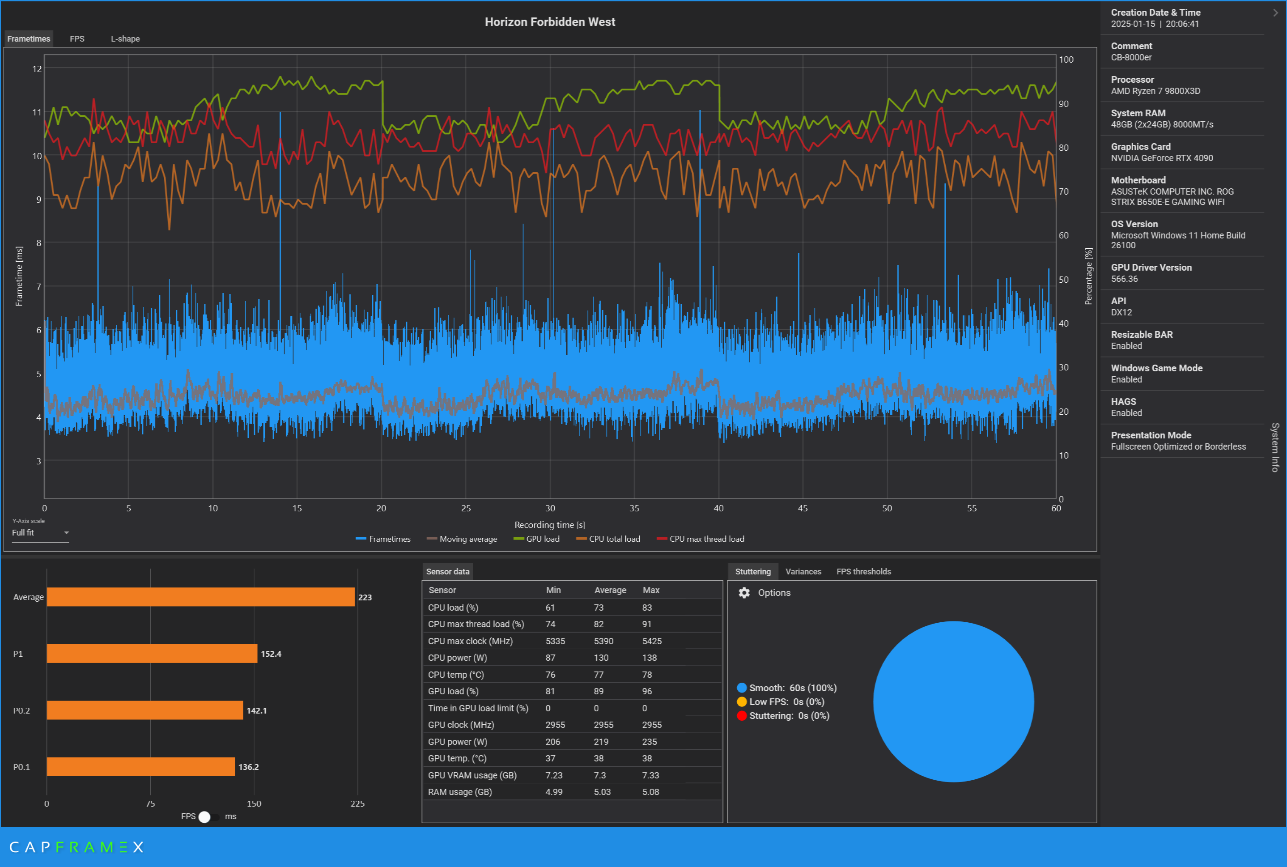
Task: Click the red Stuttering legend dot
Action: pyautogui.click(x=742, y=715)
